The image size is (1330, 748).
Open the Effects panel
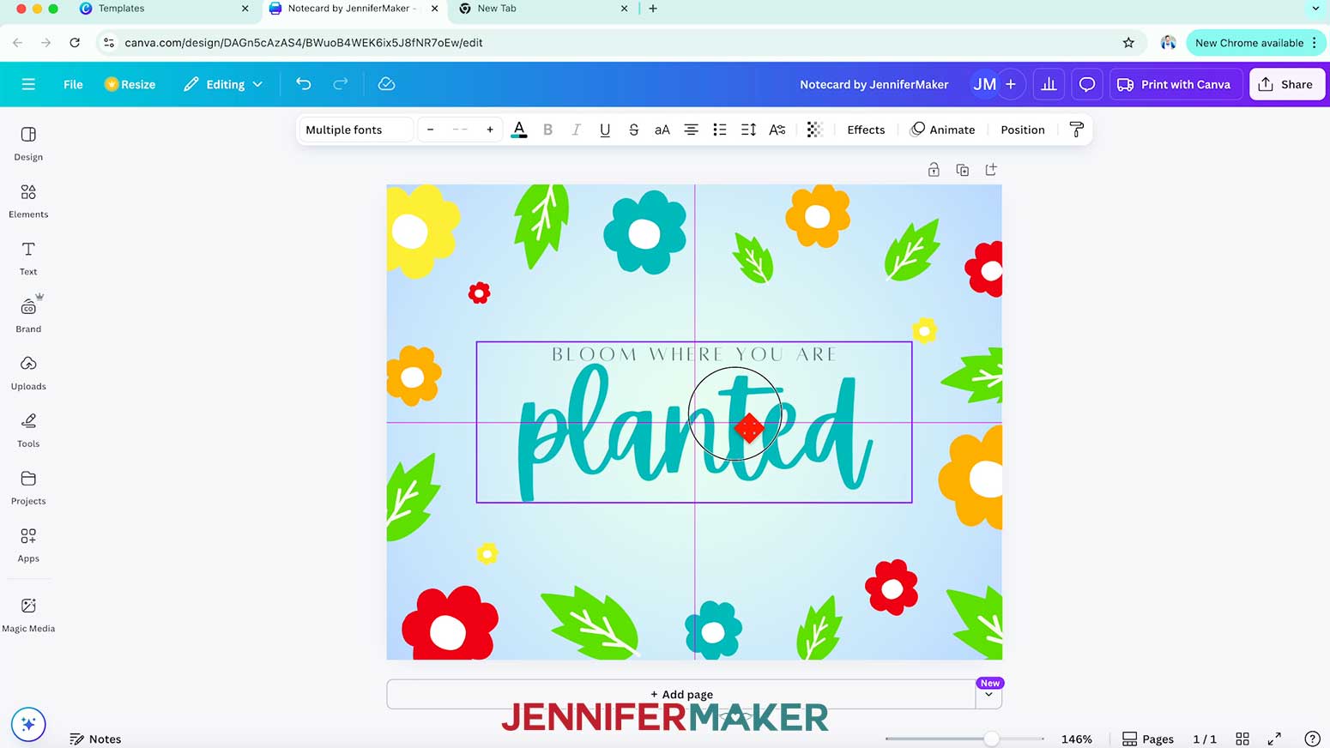(866, 130)
